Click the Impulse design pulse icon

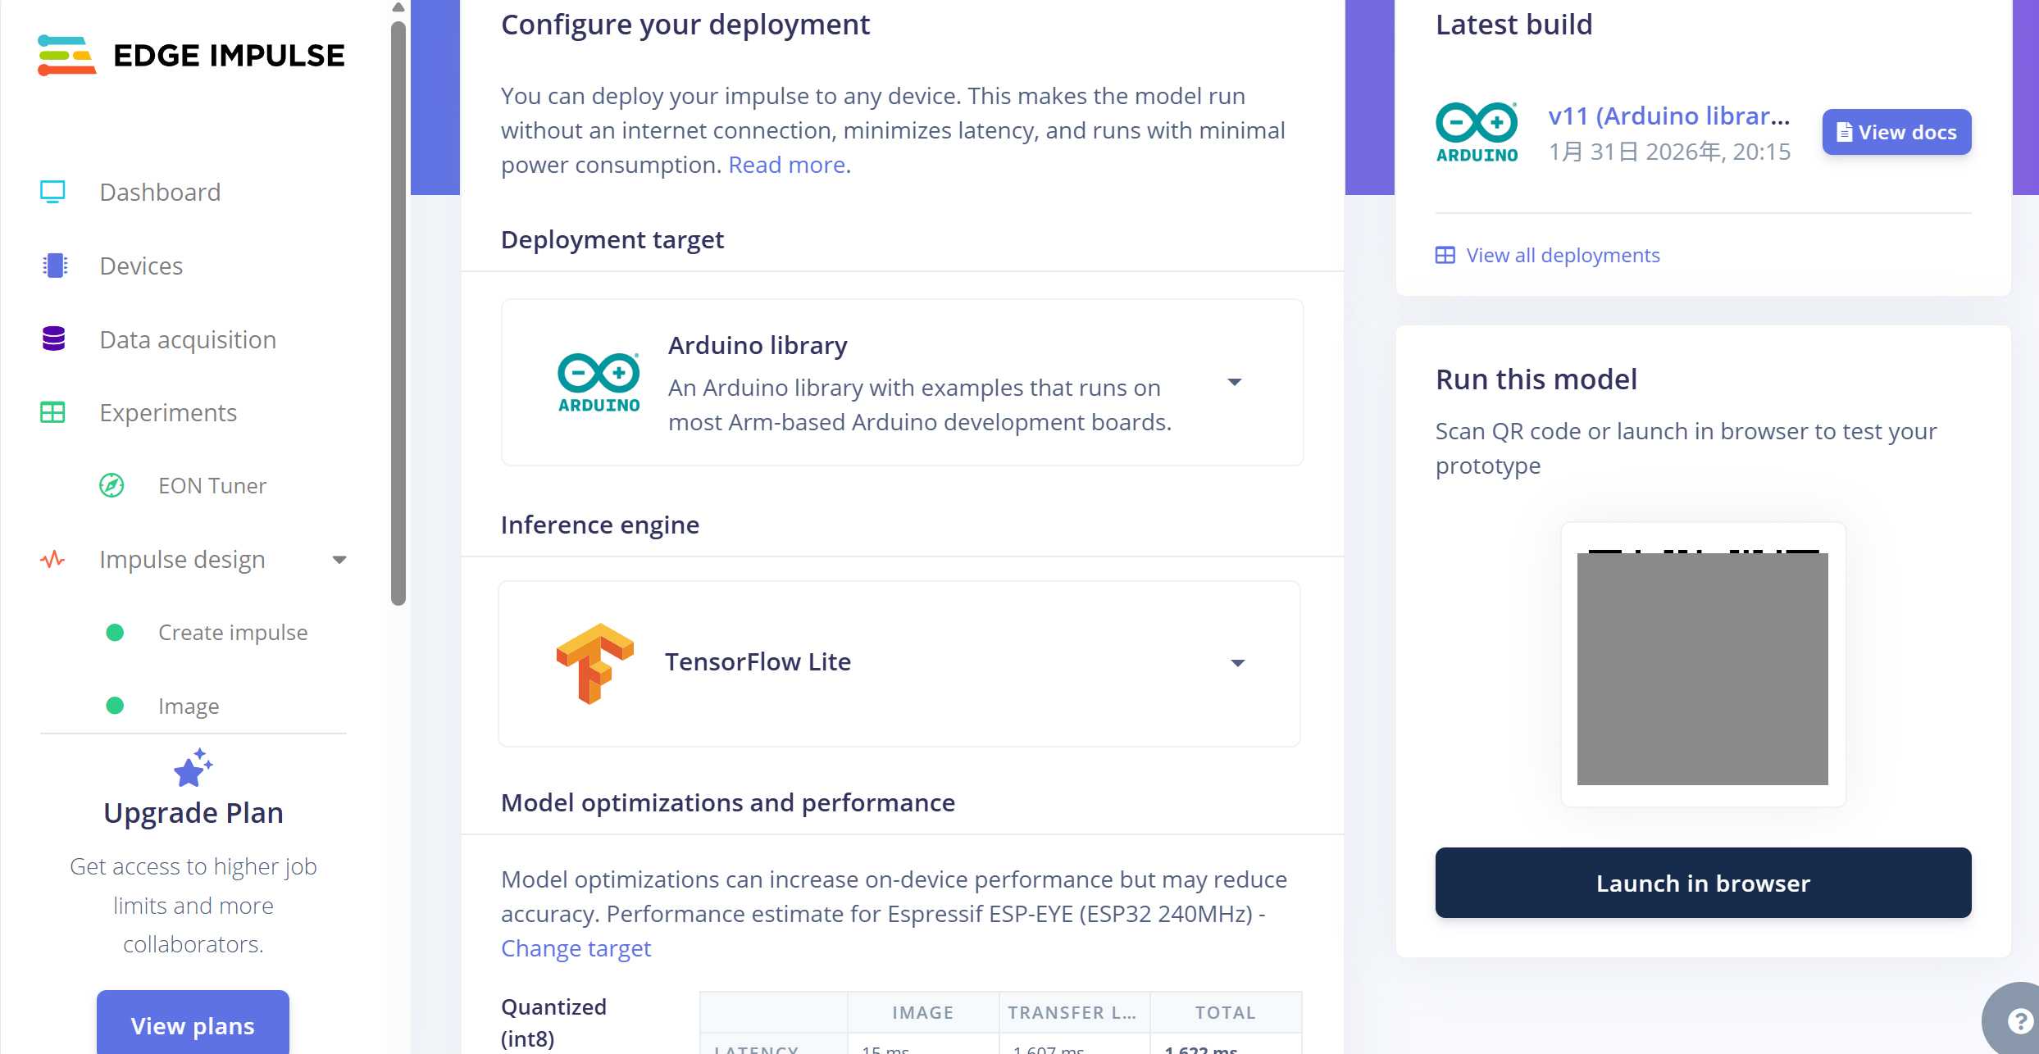click(53, 560)
